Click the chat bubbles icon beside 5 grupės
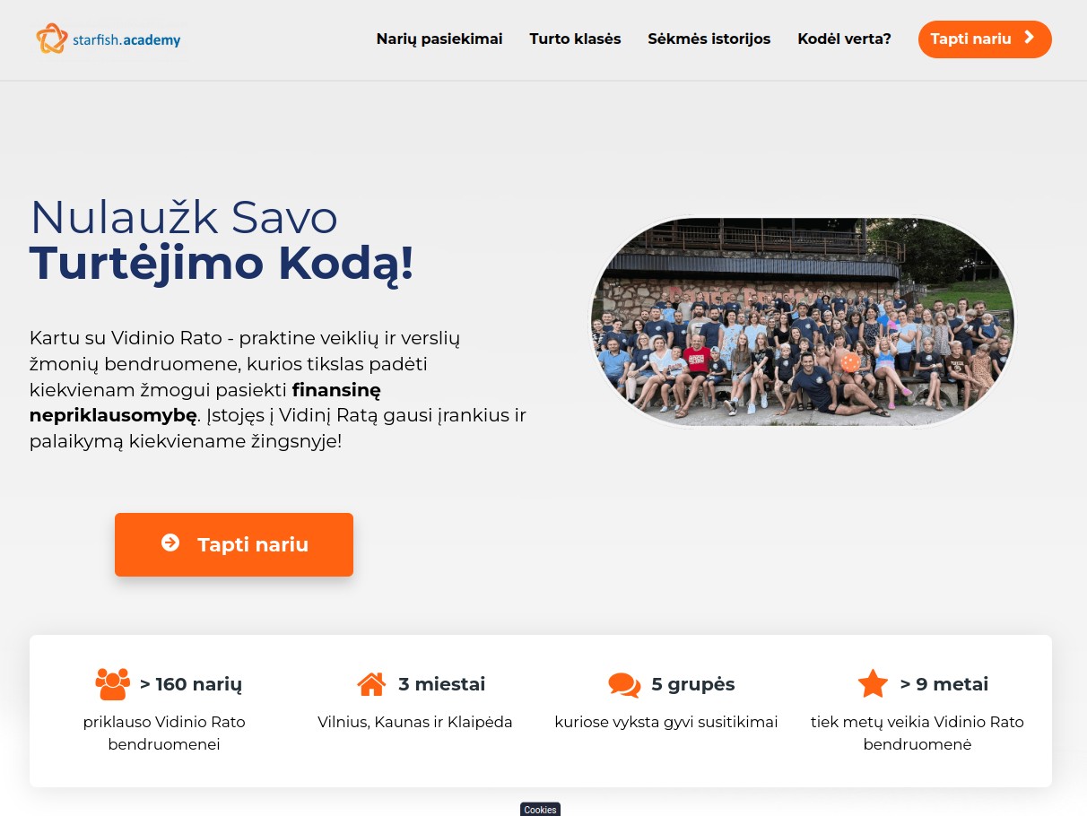The height and width of the screenshot is (816, 1087). 624,685
